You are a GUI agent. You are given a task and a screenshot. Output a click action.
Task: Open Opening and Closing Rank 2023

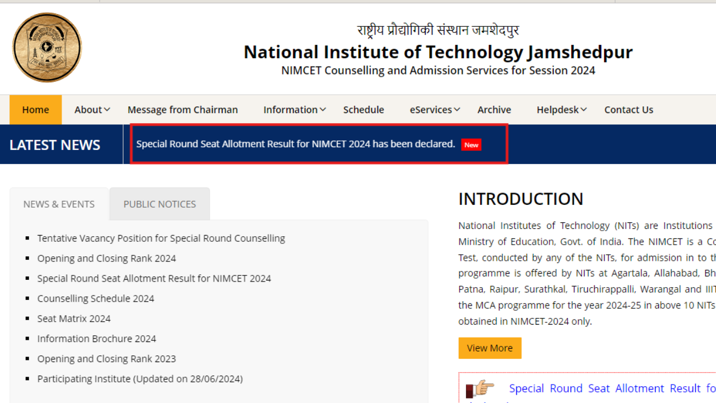[x=106, y=359]
